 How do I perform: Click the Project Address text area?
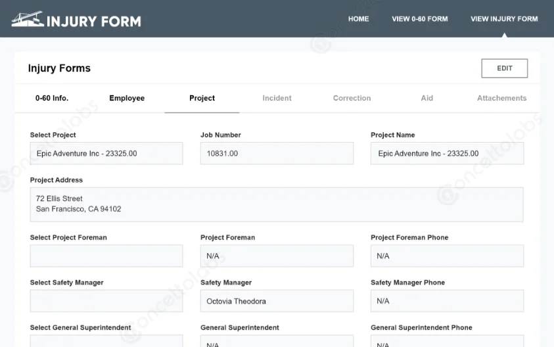pyautogui.click(x=277, y=204)
